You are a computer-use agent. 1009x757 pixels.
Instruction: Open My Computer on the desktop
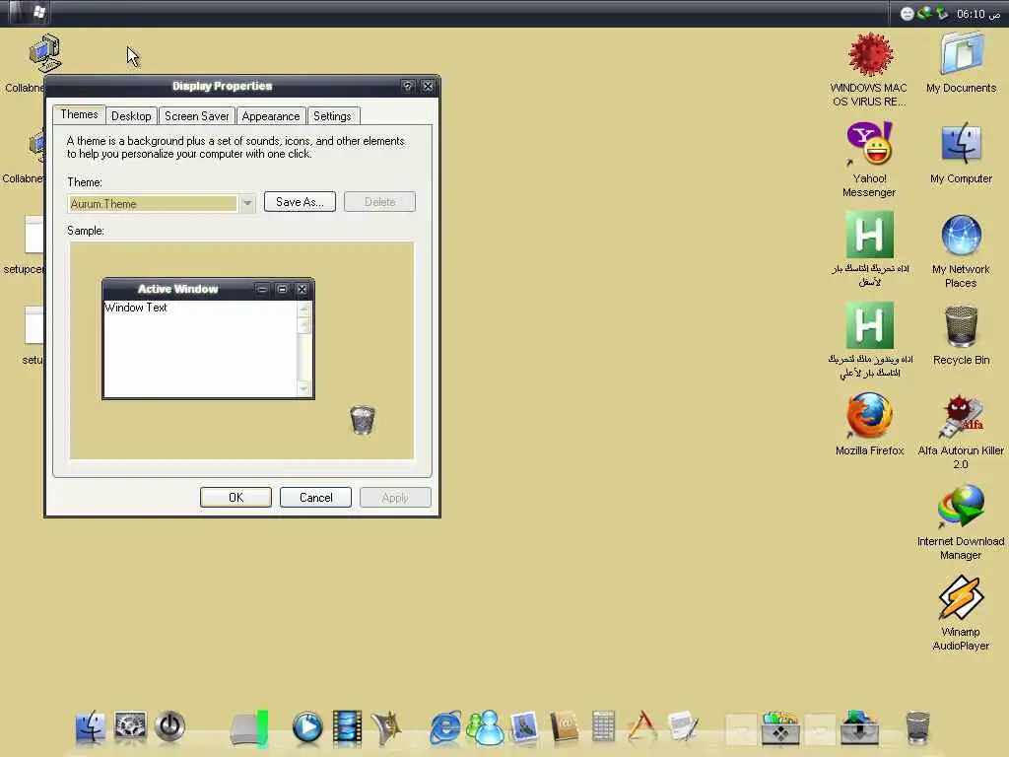pos(962,153)
